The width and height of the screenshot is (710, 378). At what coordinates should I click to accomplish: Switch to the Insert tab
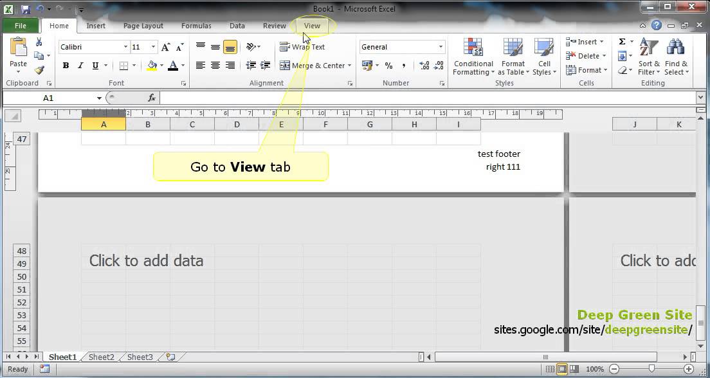pos(96,26)
